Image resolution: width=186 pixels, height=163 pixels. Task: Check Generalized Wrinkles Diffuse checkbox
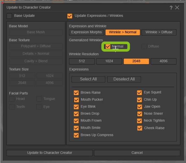(144, 46)
